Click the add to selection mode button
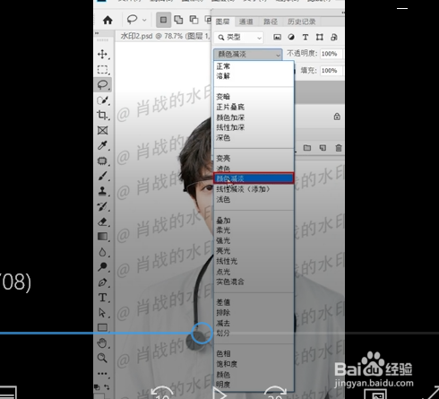The width and height of the screenshot is (439, 399). [178, 20]
